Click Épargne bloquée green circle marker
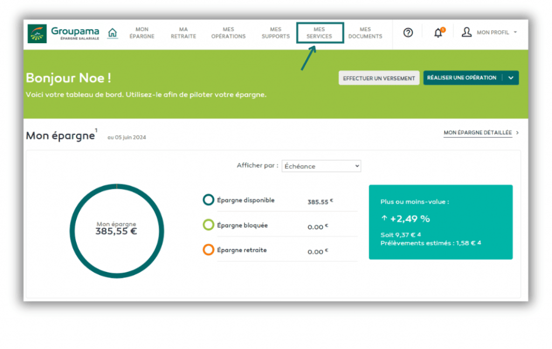 coord(209,225)
